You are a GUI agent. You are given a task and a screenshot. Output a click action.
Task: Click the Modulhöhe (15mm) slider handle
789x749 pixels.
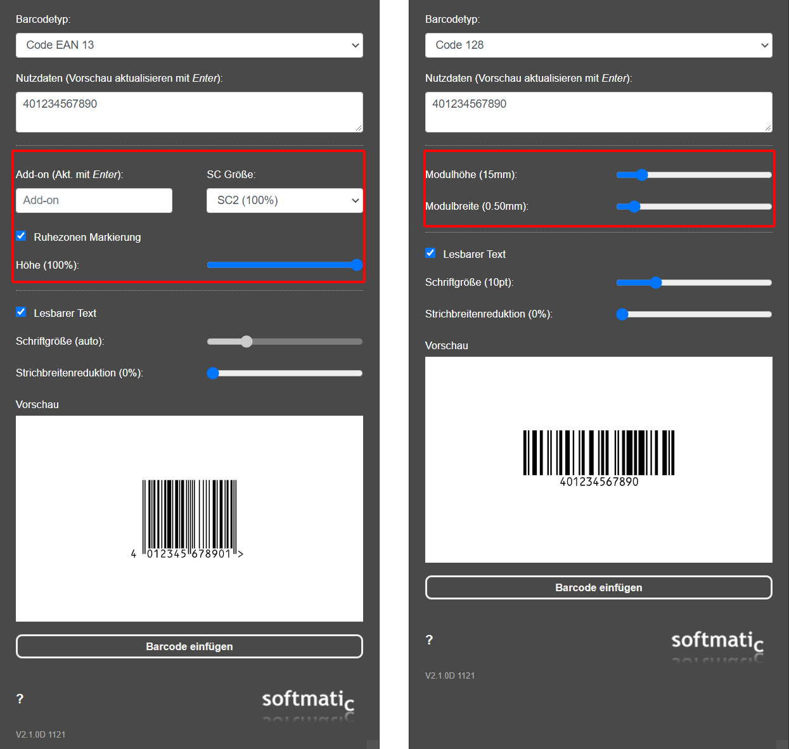click(642, 175)
